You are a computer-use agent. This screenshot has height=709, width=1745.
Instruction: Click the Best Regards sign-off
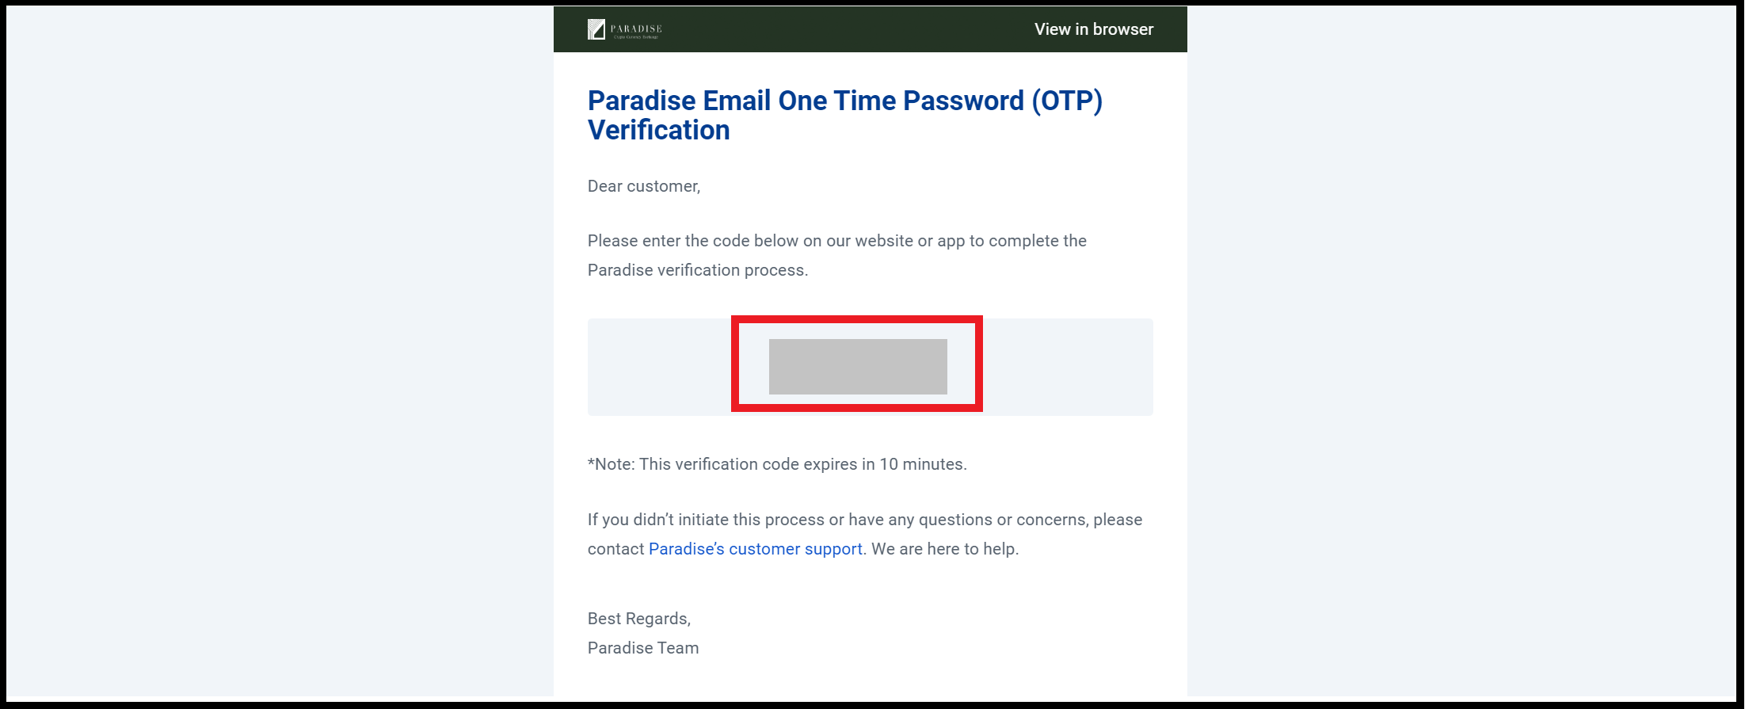(639, 619)
